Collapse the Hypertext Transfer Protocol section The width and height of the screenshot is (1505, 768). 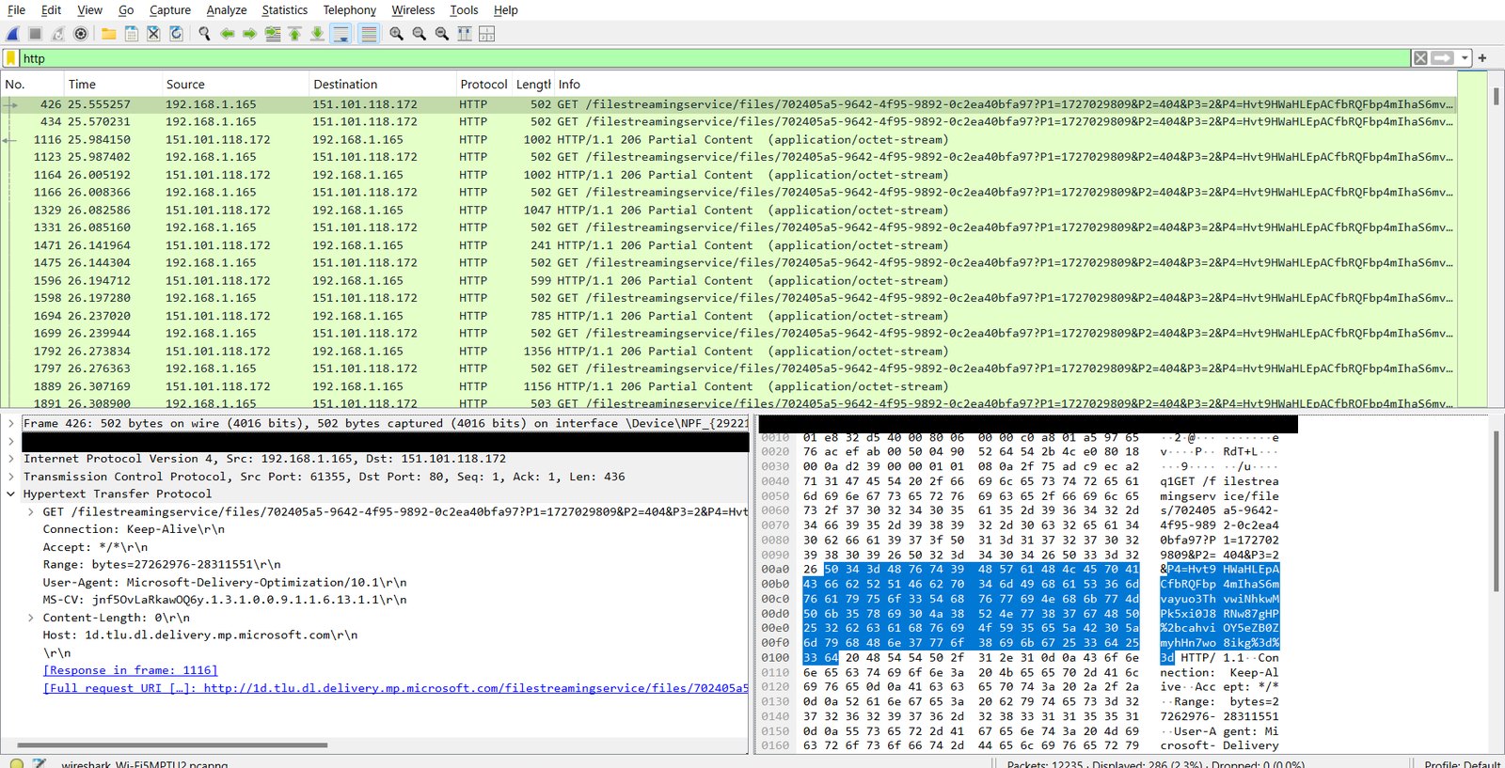[x=11, y=494]
